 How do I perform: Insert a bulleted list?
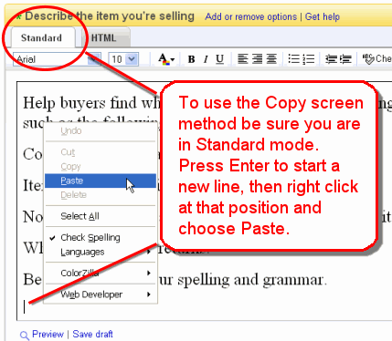(x=294, y=58)
